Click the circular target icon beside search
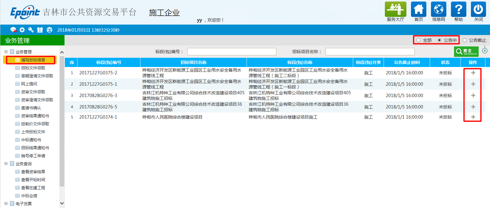This screenshot has height=208, width=490. tap(485, 50)
